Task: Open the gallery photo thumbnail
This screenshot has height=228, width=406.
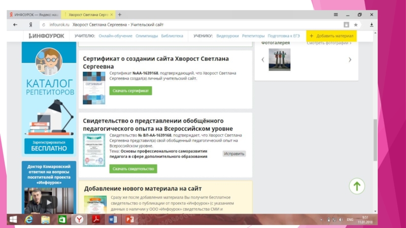Action: point(280,60)
